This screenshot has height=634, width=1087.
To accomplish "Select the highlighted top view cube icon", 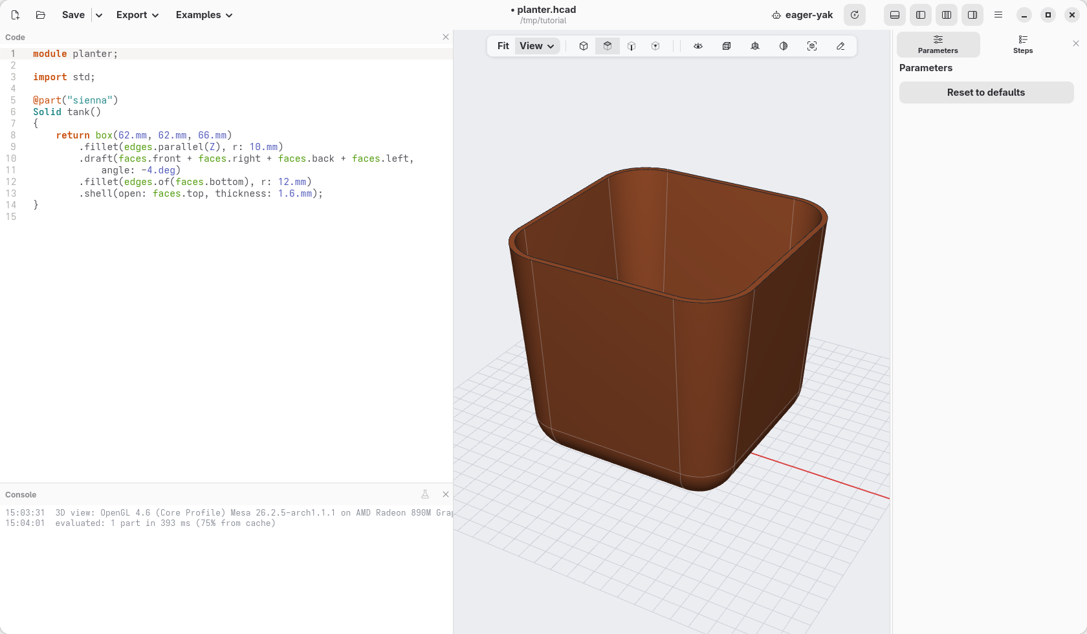I will (608, 46).
